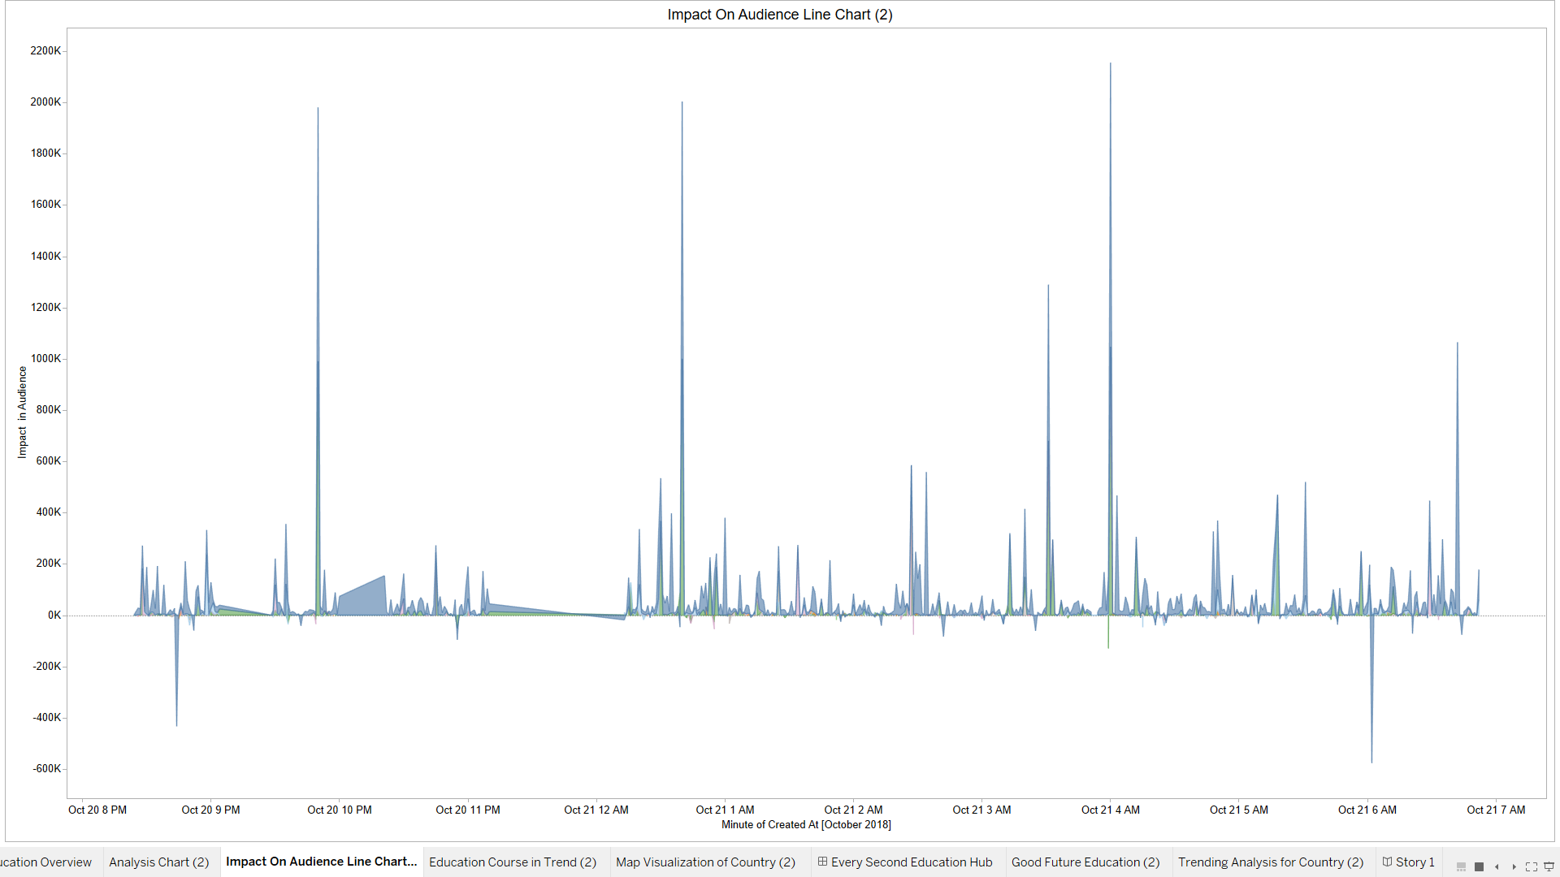Go to the previous sheet arrow
The width and height of the screenshot is (1560, 877).
(x=1497, y=866)
